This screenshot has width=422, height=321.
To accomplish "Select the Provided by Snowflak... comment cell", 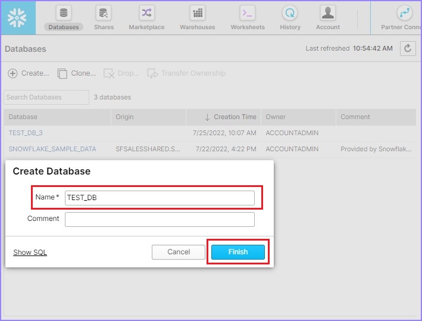I will point(376,149).
